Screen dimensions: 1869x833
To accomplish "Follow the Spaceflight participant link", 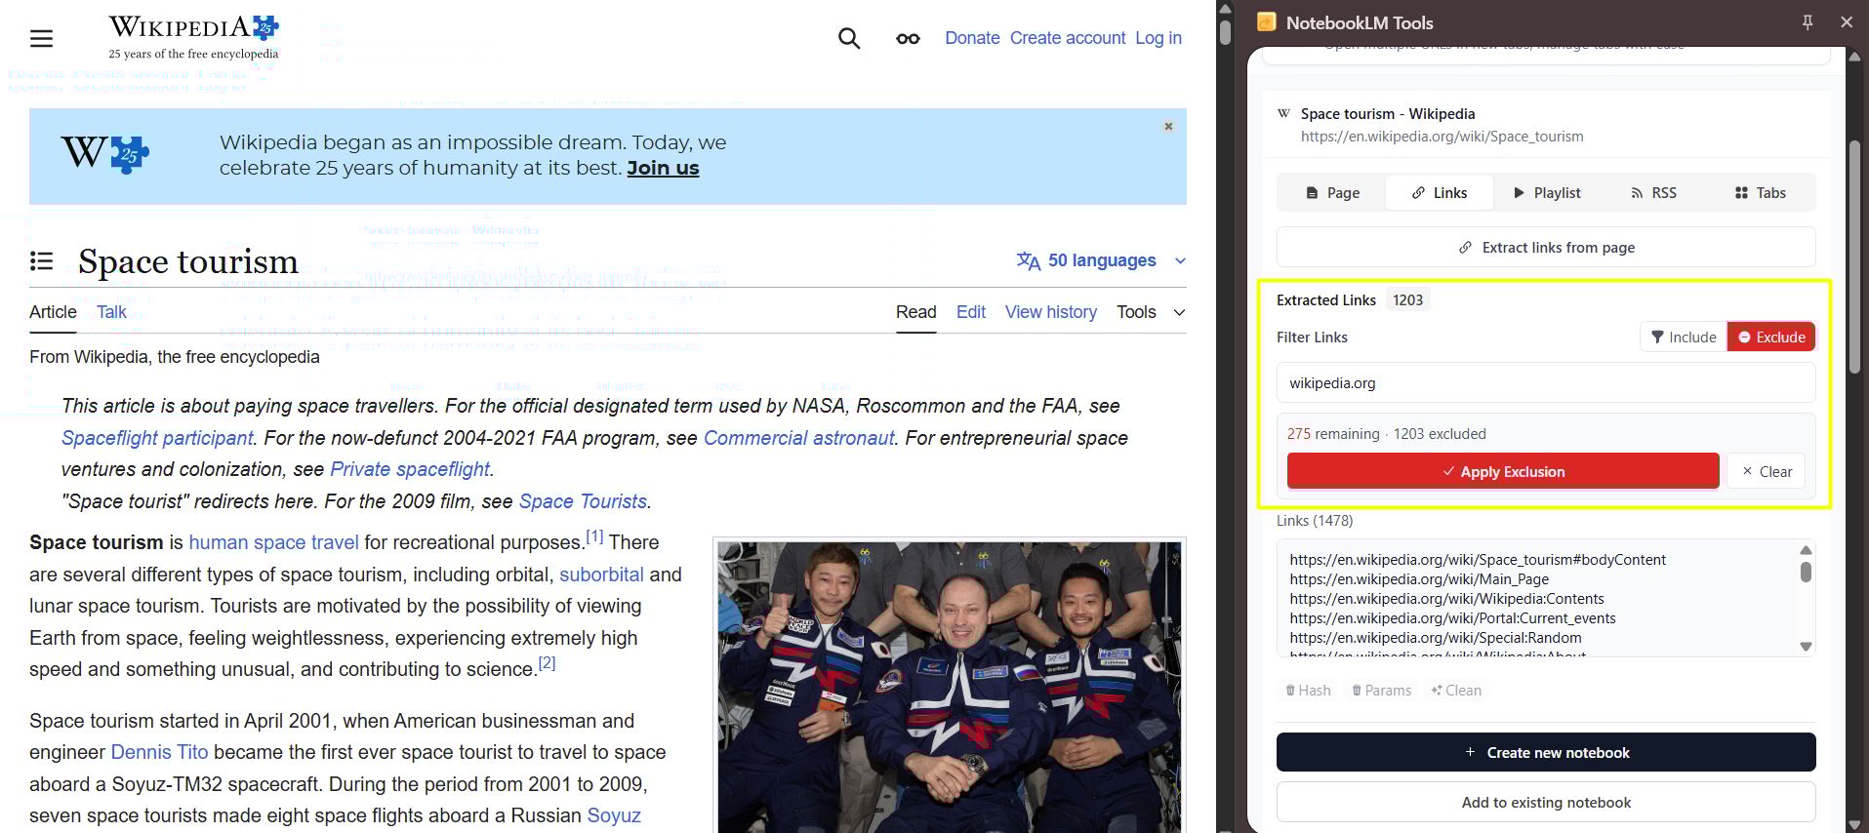I will click(157, 438).
